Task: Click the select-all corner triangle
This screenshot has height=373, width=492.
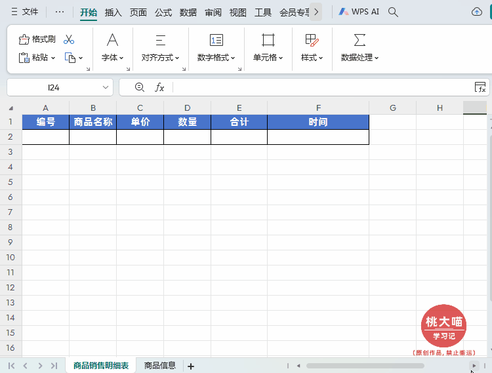Action: 11,108
